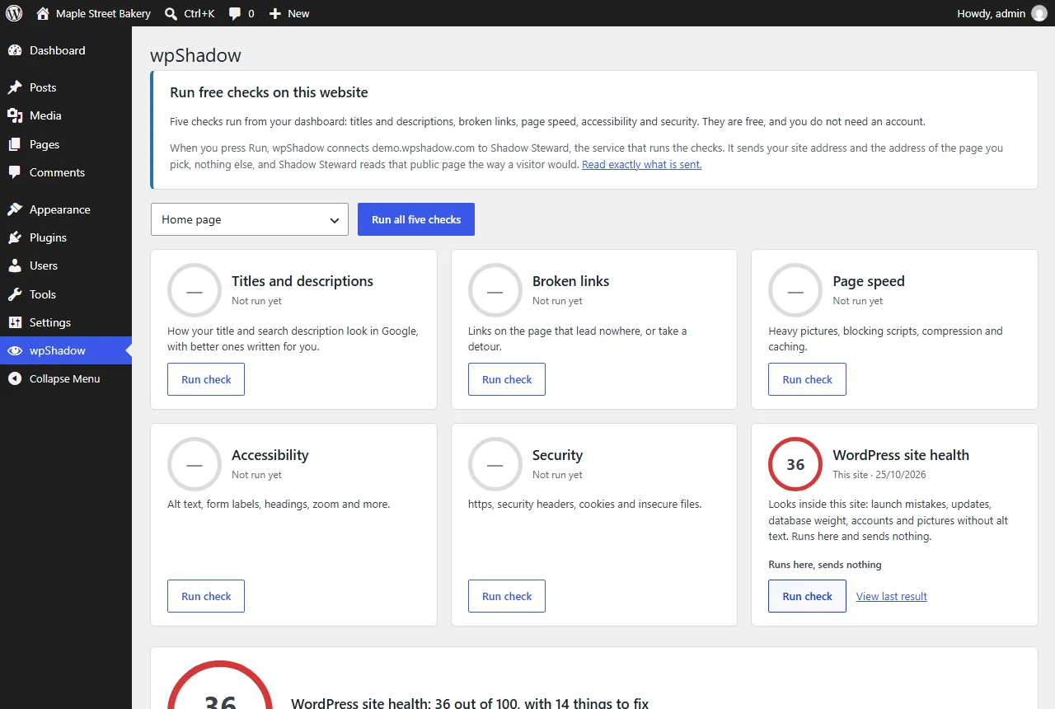This screenshot has height=709, width=1055.
Task: Open the search magnifier icon in the admin bar
Action: pos(171,13)
